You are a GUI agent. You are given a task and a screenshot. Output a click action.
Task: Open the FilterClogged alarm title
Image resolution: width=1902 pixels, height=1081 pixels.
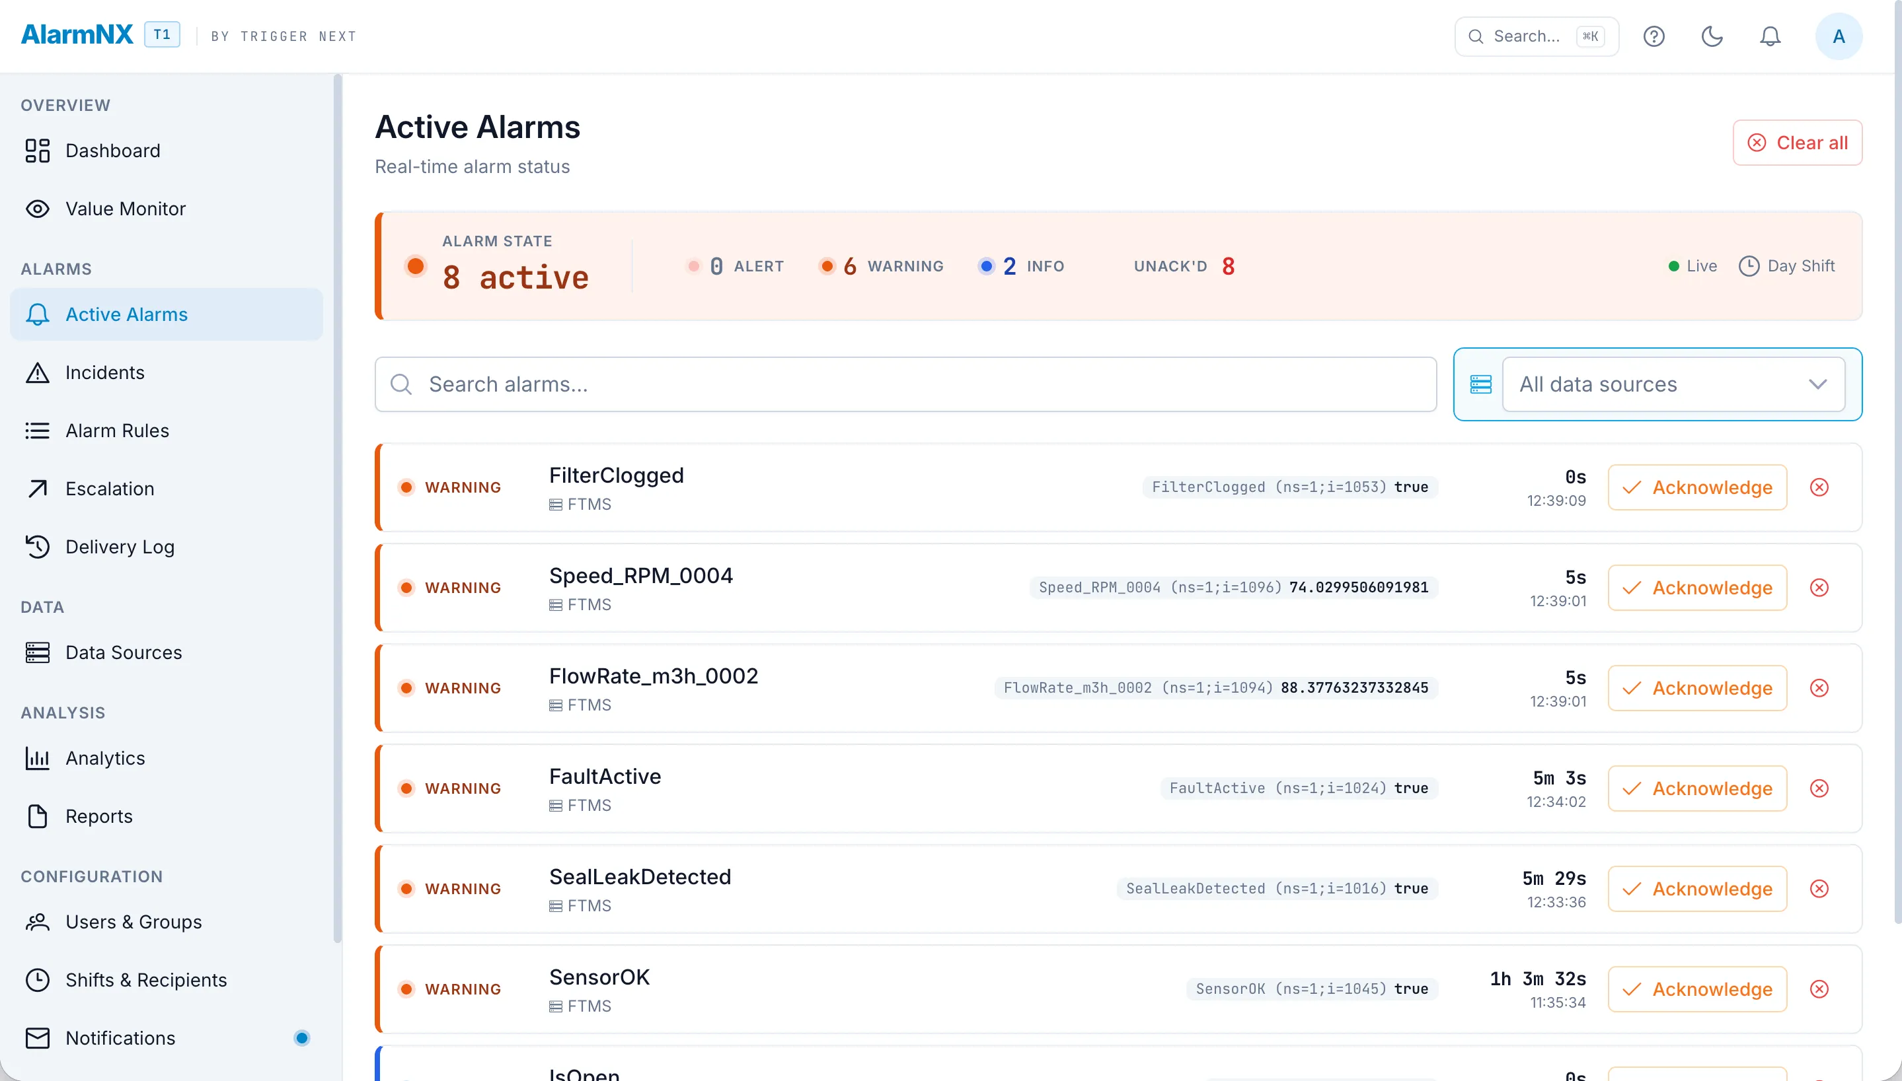616,475
